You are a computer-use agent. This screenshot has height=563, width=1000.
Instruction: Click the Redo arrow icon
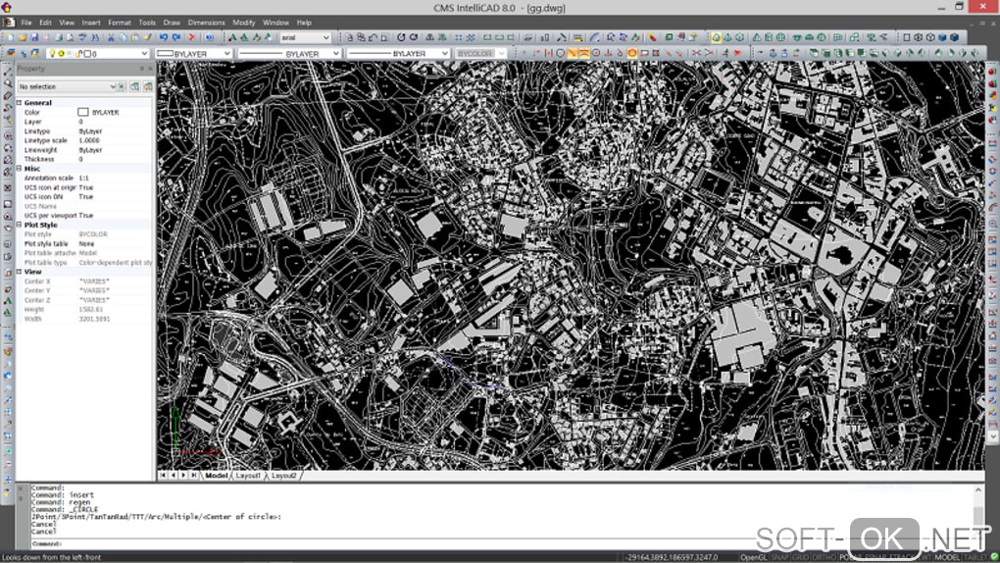pyautogui.click(x=176, y=37)
